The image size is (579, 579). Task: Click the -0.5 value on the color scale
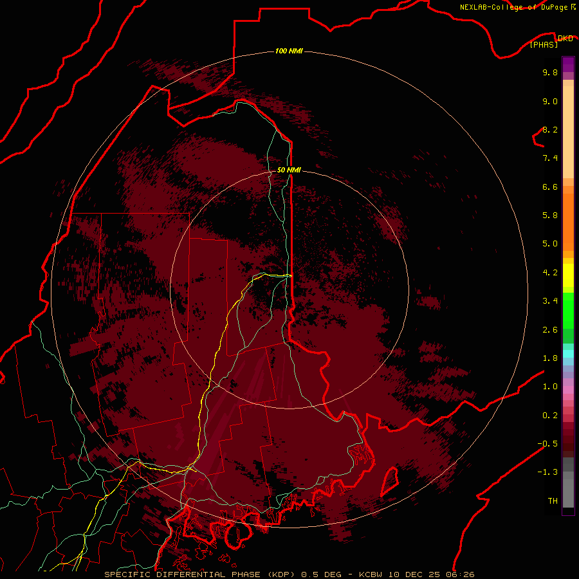click(547, 444)
